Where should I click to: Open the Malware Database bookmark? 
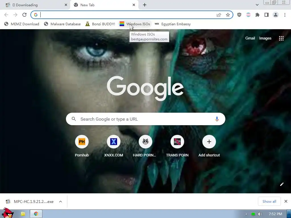pos(62,24)
